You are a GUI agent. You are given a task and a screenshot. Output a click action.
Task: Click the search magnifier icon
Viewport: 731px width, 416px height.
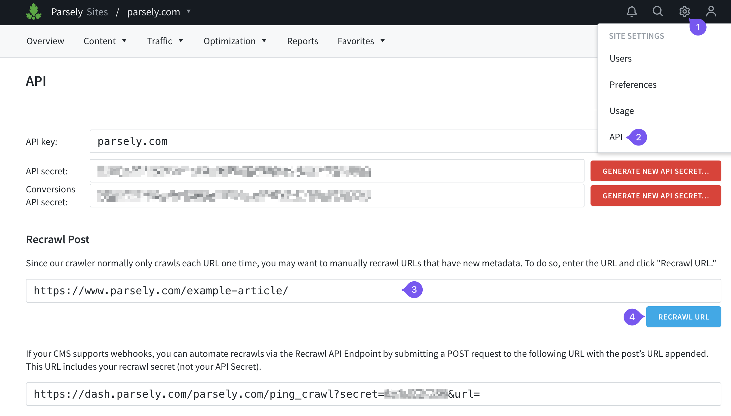tap(658, 11)
